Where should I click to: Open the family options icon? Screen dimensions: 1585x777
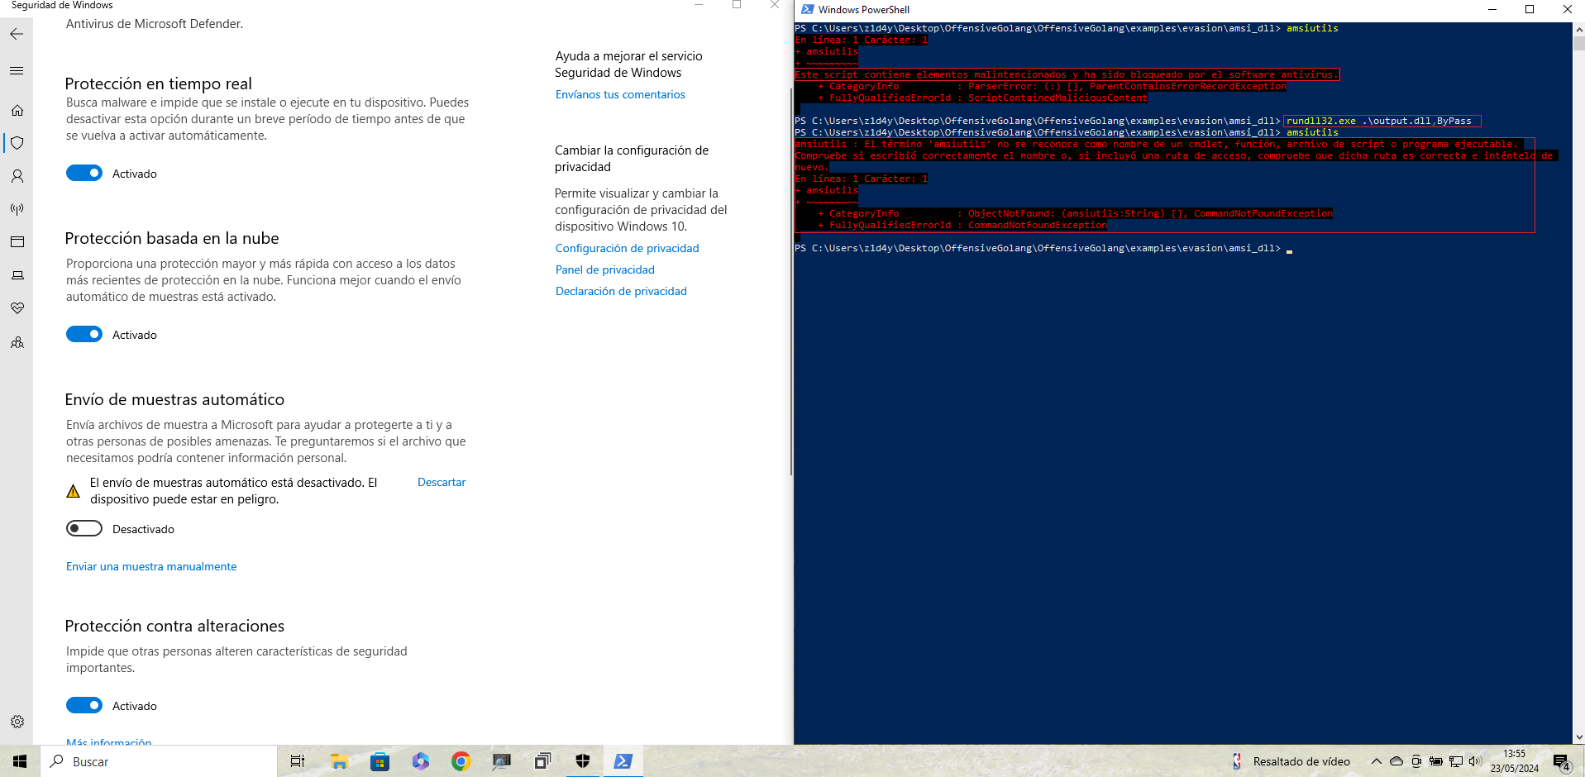coord(17,342)
